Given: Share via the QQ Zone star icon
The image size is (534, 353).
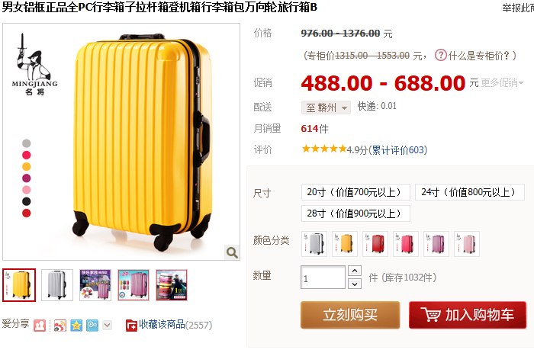Looking at the screenshot, I should click(x=76, y=326).
